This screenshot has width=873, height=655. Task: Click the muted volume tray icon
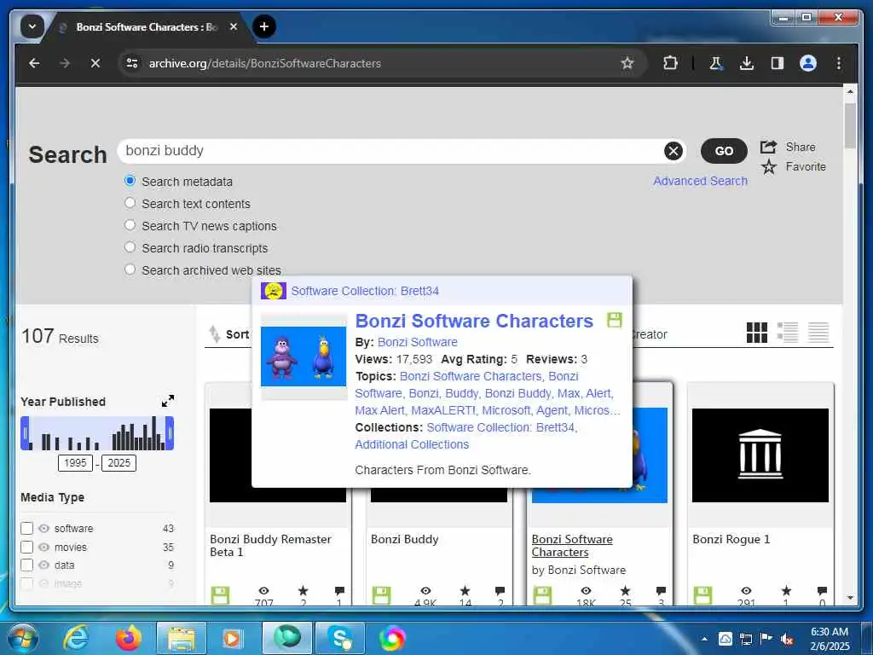(x=787, y=639)
